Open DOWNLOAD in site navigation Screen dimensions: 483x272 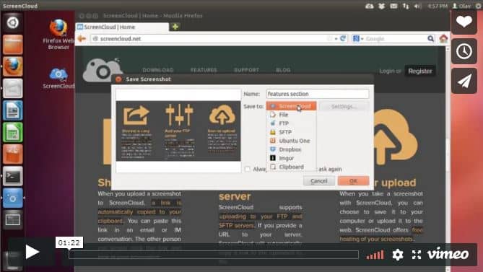point(158,70)
